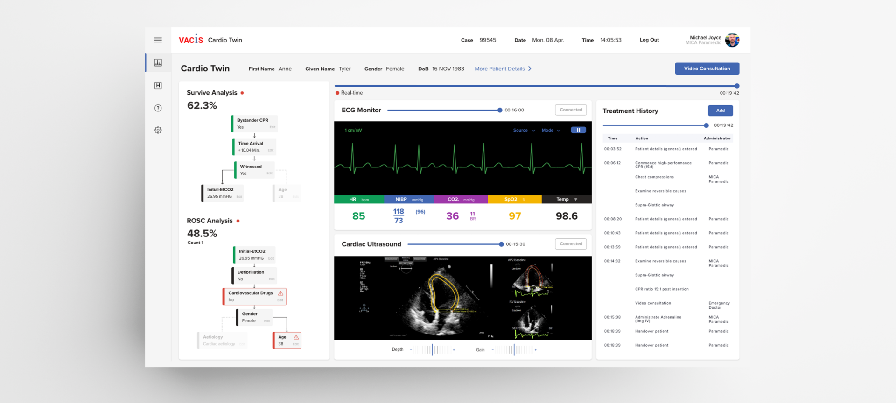
Task: Select the Temp vitals tab
Action: coord(567,200)
